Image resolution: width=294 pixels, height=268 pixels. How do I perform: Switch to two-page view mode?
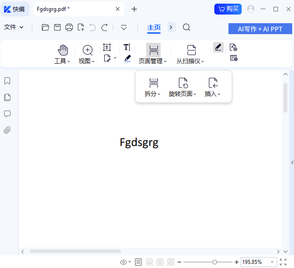pos(160,262)
